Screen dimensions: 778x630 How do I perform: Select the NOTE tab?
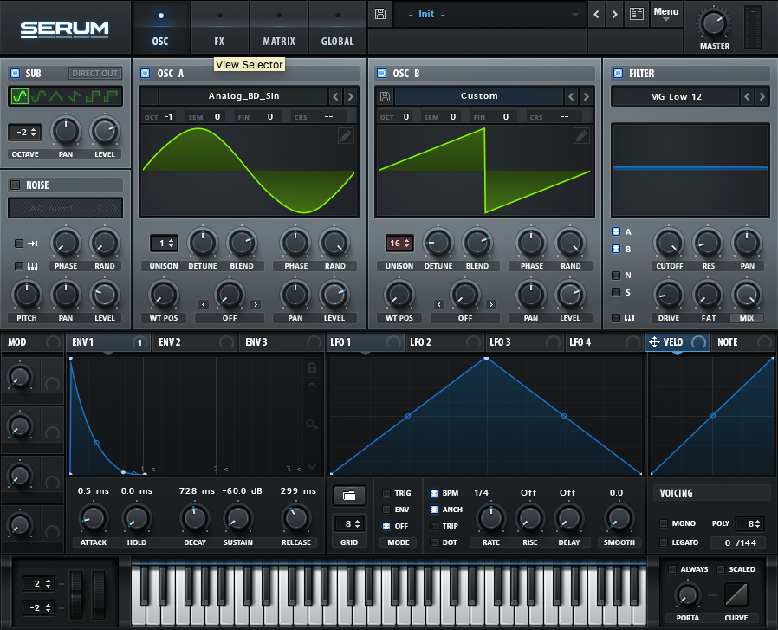(742, 342)
